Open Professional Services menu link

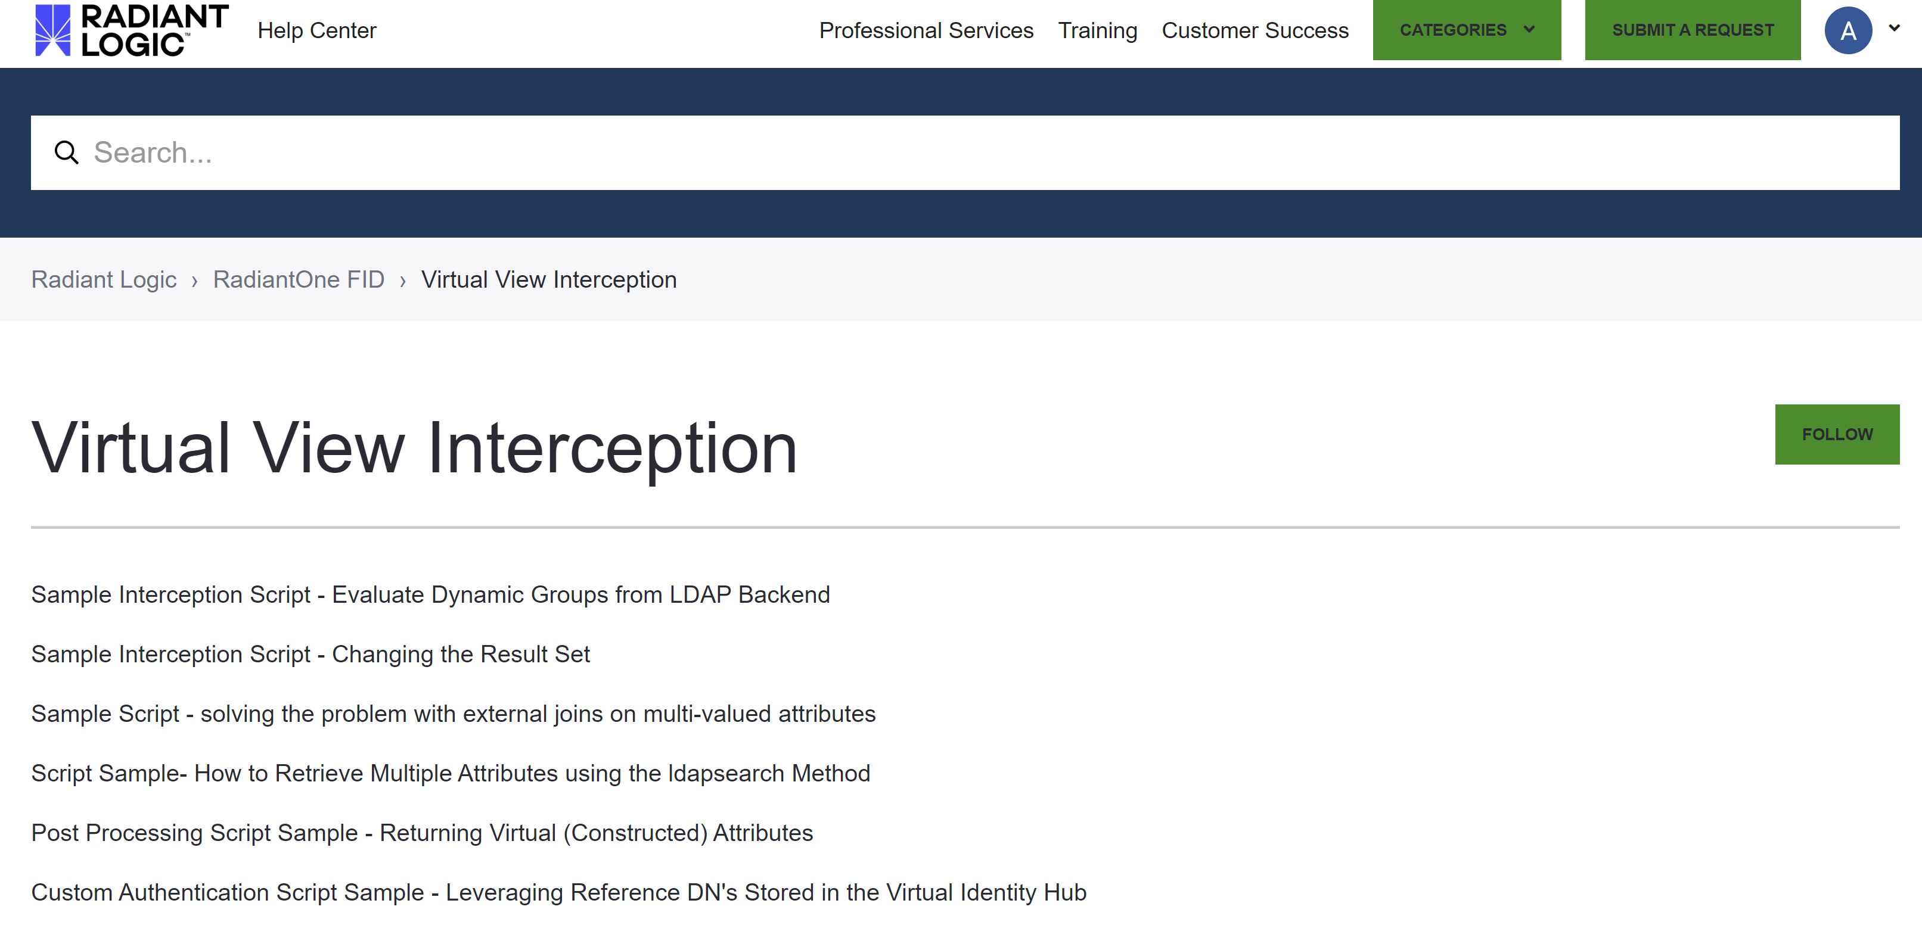point(926,30)
